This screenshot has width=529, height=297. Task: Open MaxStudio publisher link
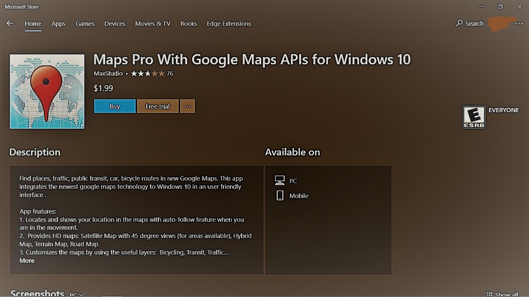point(108,74)
